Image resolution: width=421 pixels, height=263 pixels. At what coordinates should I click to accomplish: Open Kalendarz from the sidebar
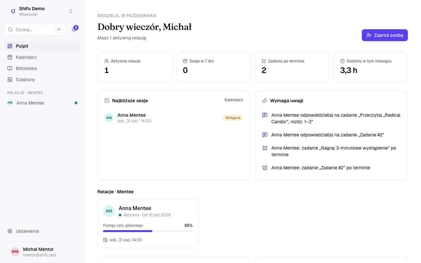tap(42, 57)
